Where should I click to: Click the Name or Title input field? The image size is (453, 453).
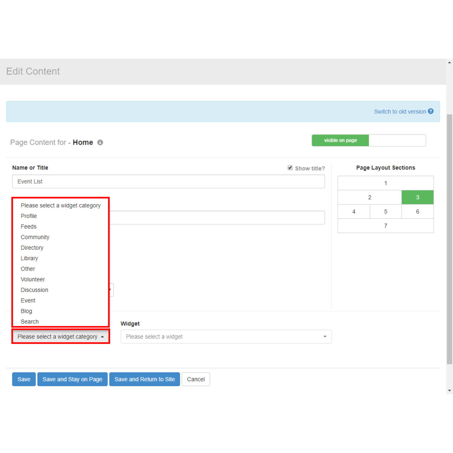point(168,182)
